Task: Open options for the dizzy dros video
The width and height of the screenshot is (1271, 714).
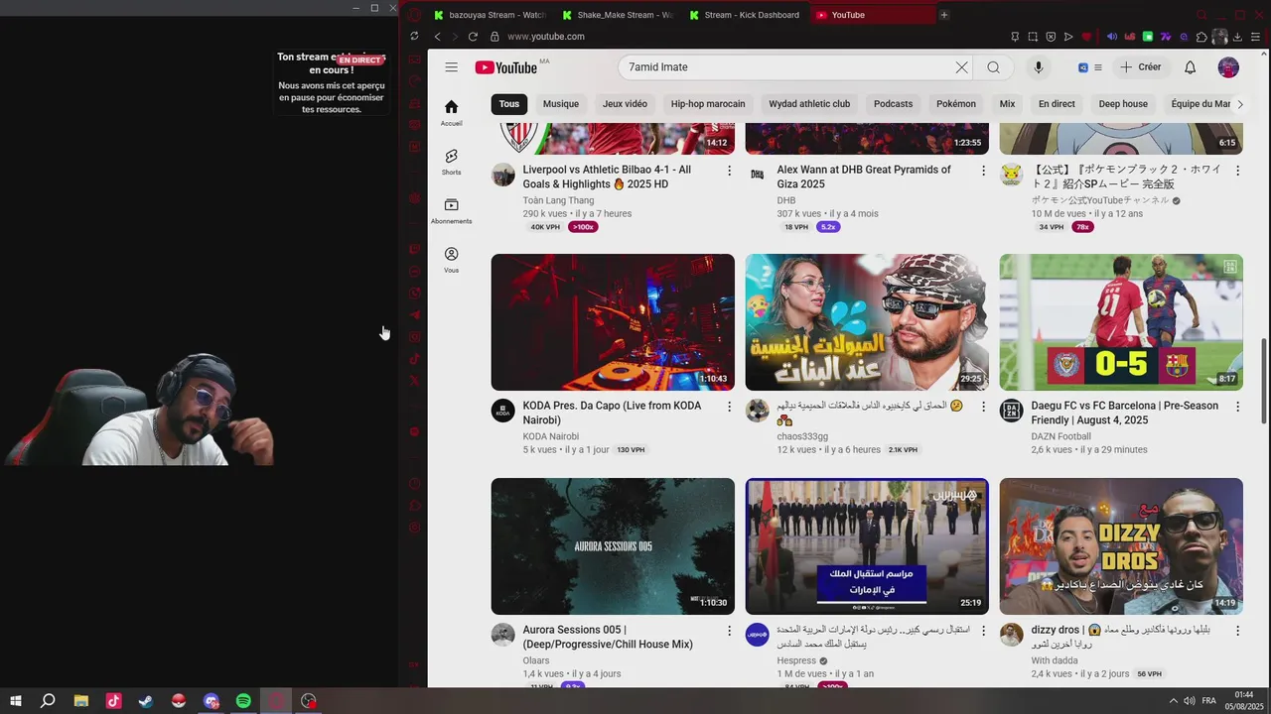Action: pyautogui.click(x=1237, y=631)
